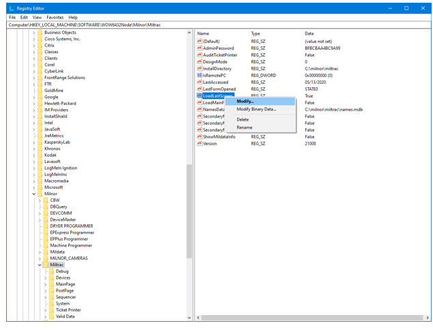Open the Favorites menu
Image resolution: width=433 pixels, height=330 pixels.
pyautogui.click(x=55, y=17)
